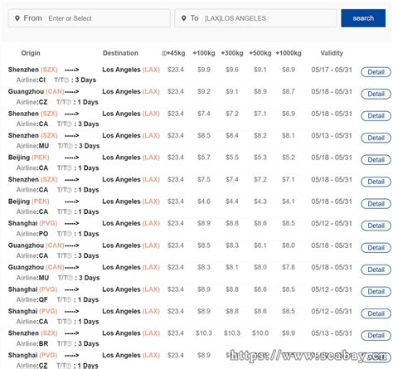Open Detail for Shanghai Airline:PO row

click(376, 226)
